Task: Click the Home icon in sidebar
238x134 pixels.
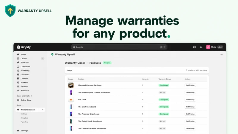Action: pyautogui.click(x=18, y=54)
